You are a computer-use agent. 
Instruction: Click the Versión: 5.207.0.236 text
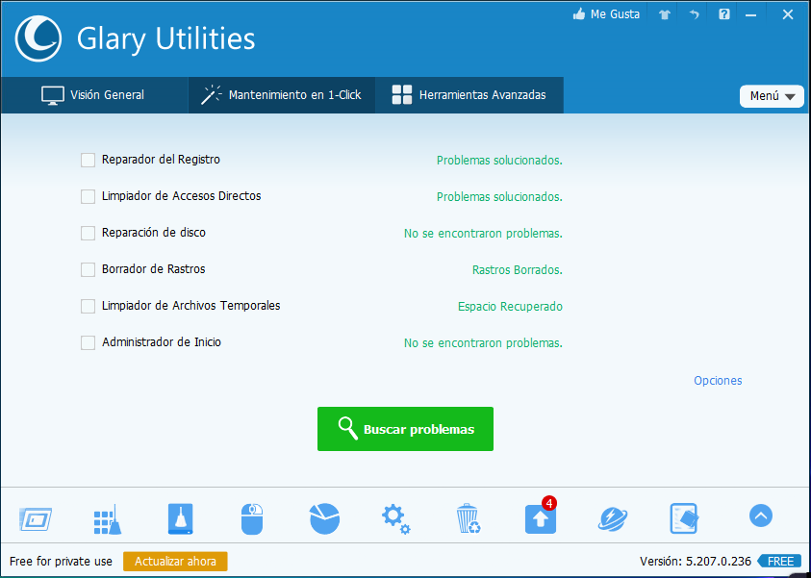pos(696,562)
